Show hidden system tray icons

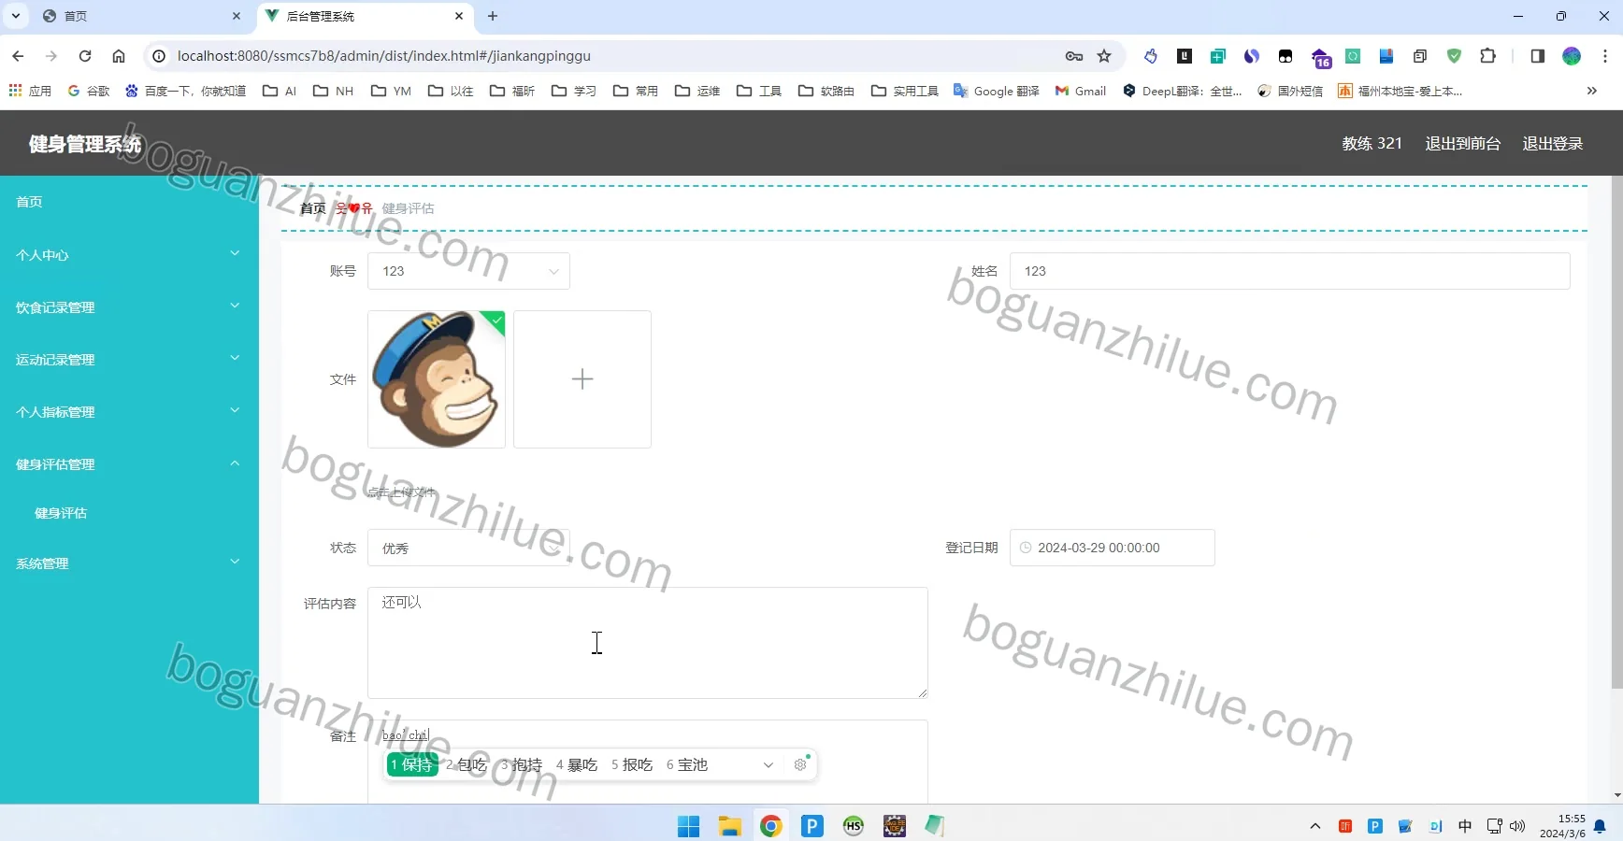click(x=1315, y=826)
